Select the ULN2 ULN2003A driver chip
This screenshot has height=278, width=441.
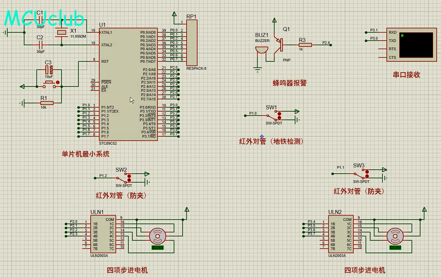(x=341, y=234)
